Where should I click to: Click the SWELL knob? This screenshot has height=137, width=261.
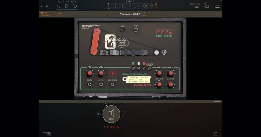click(x=159, y=73)
